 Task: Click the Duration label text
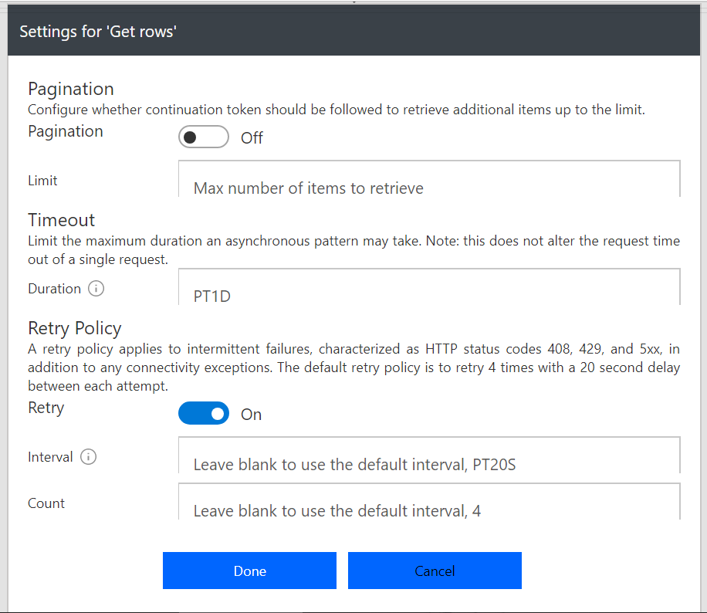[x=54, y=289]
